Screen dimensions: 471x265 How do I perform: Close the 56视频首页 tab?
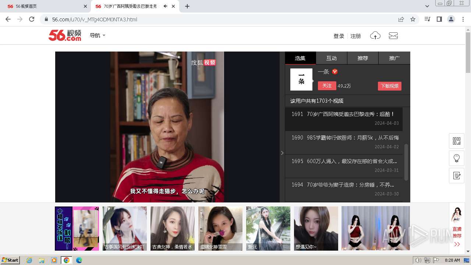point(85,6)
